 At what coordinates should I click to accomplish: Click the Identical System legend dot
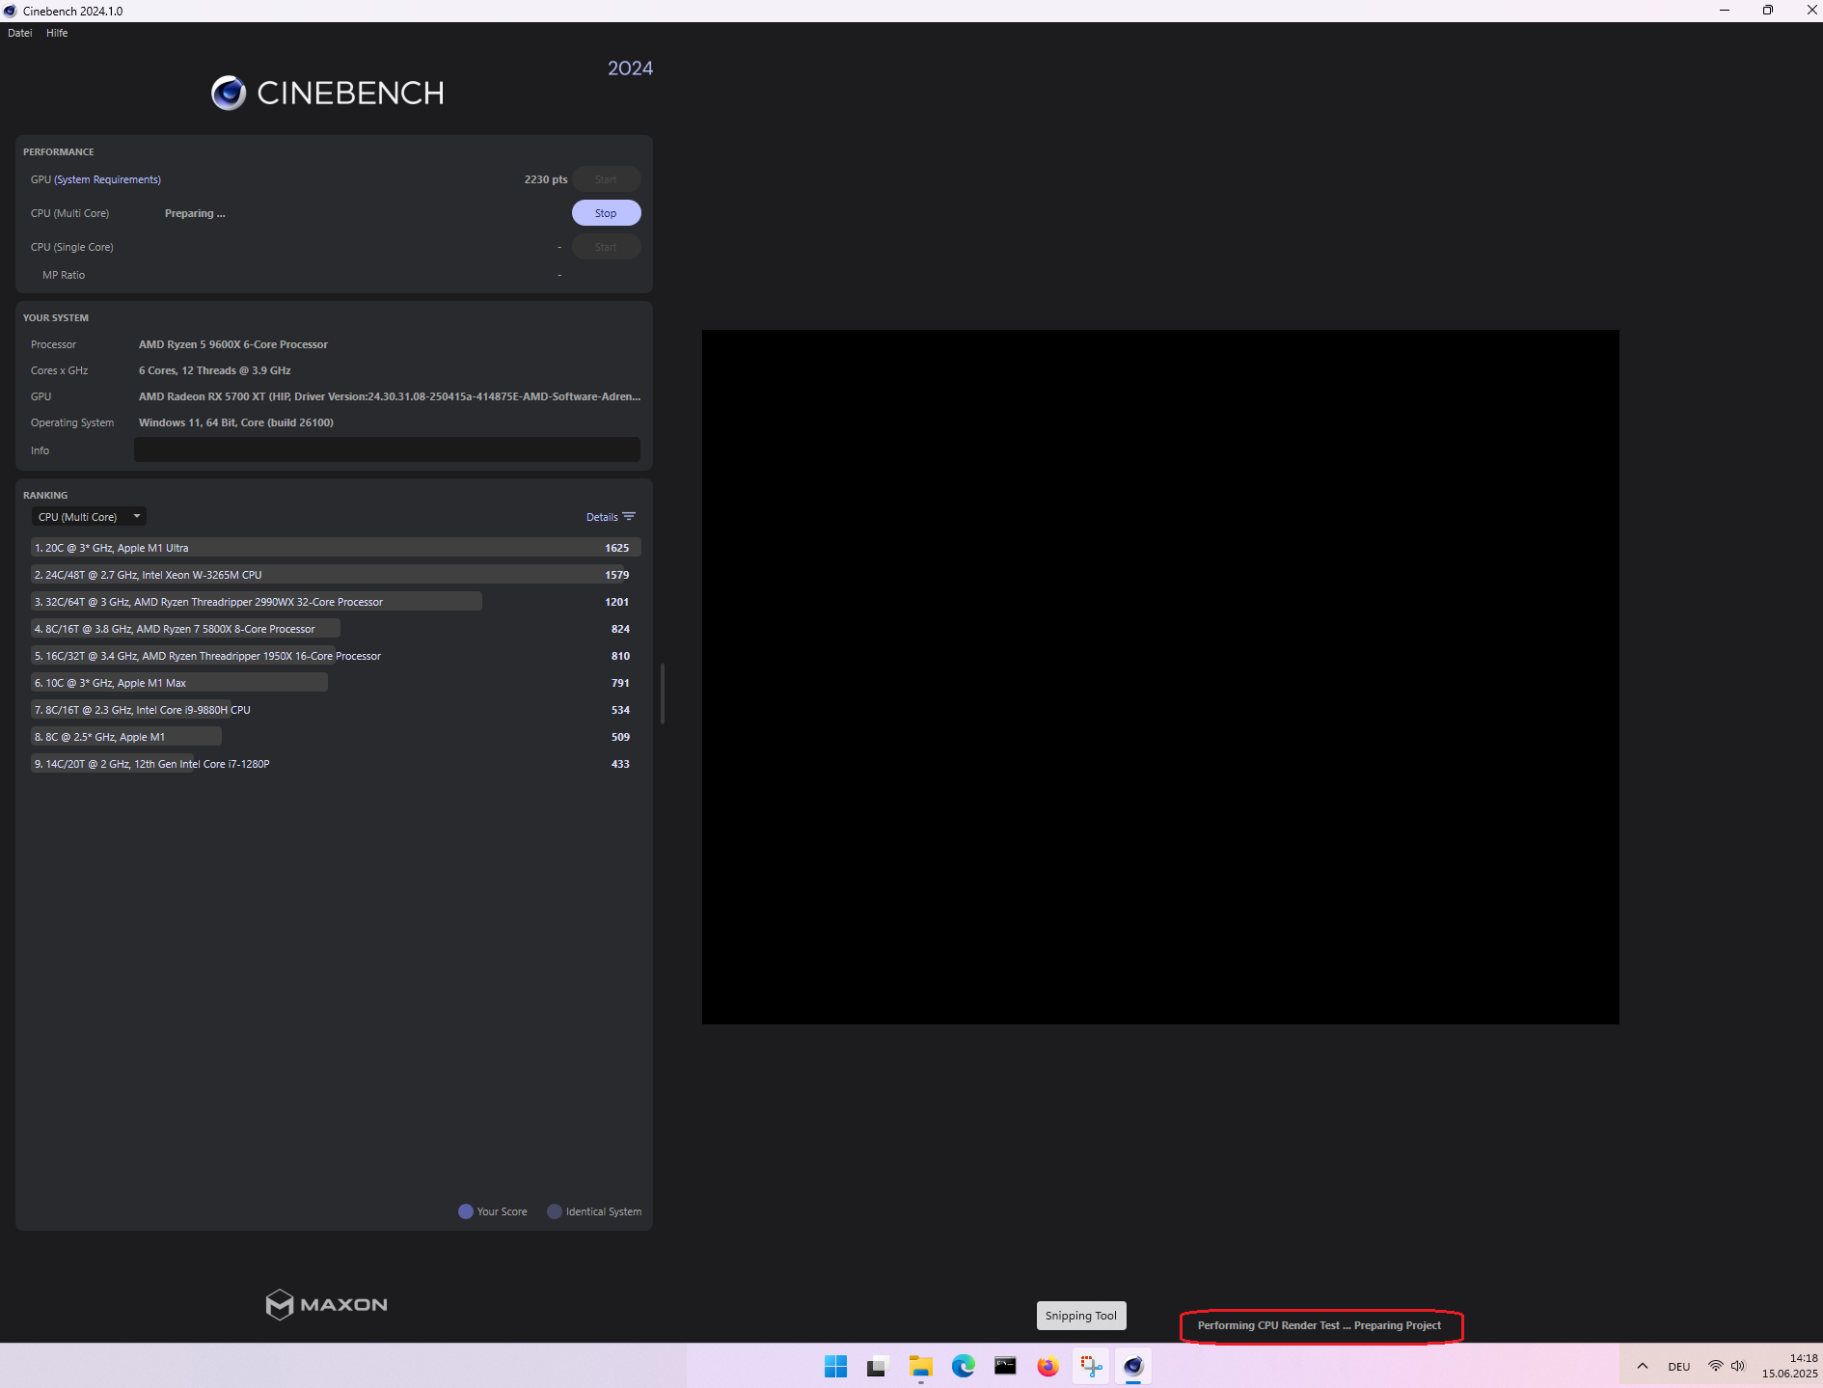click(555, 1211)
